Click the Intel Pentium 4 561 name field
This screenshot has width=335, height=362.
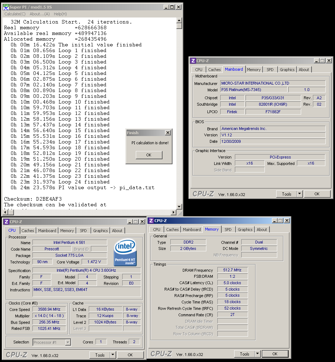69,242
